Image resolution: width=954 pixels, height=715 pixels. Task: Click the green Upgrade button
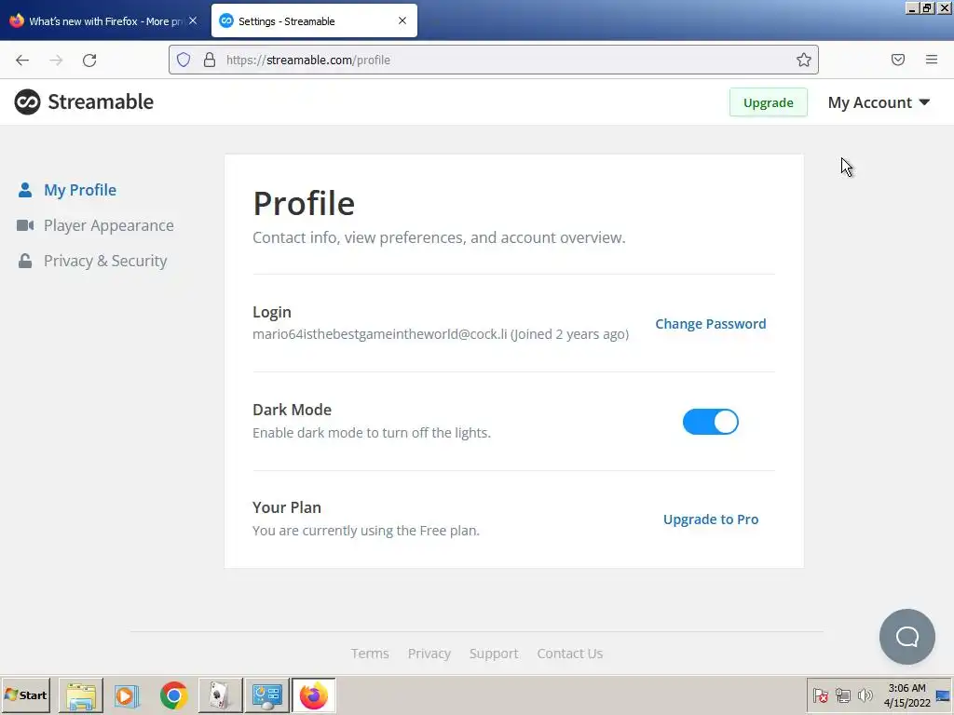769,102
